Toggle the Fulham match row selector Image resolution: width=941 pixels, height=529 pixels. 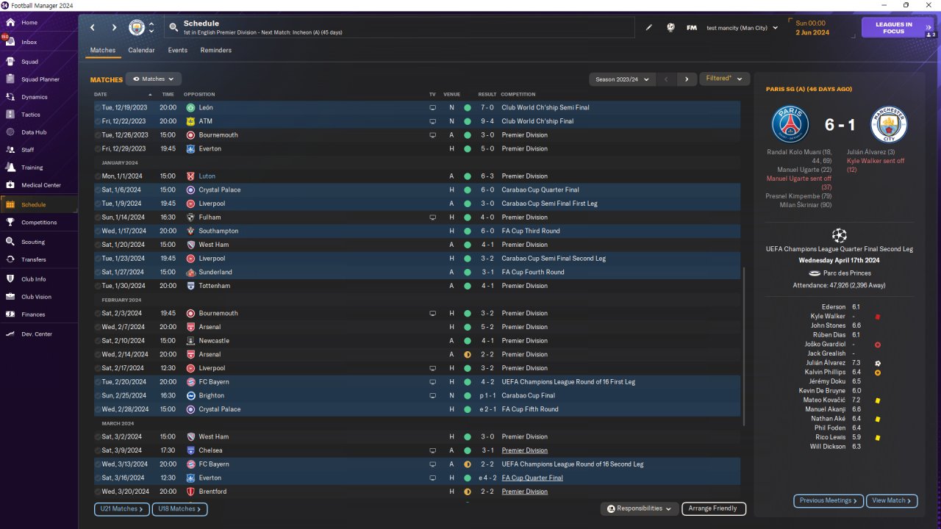coord(98,217)
